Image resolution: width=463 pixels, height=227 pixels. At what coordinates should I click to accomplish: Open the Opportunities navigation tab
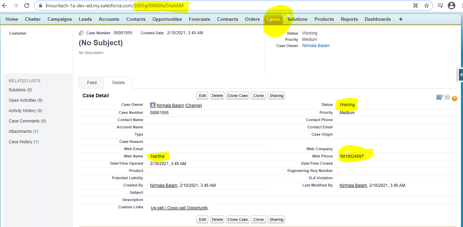click(167, 19)
